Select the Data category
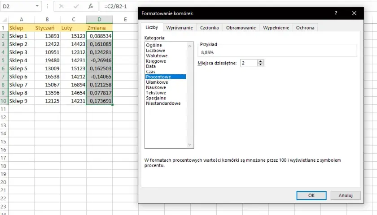Screen dimensions: 377x215 pyautogui.click(x=166, y=66)
